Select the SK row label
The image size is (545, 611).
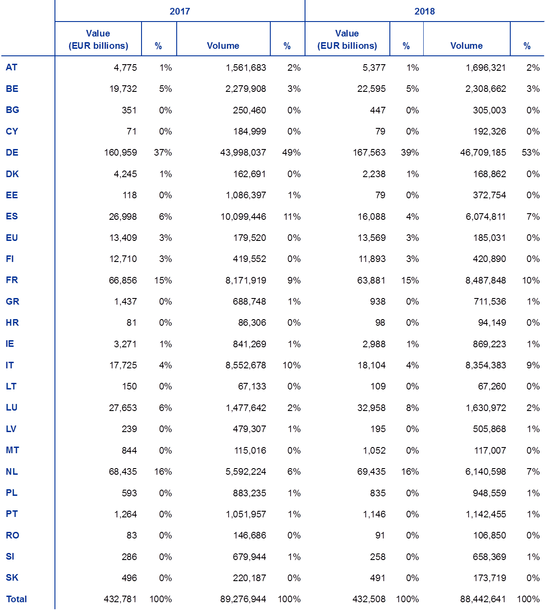click(12, 578)
